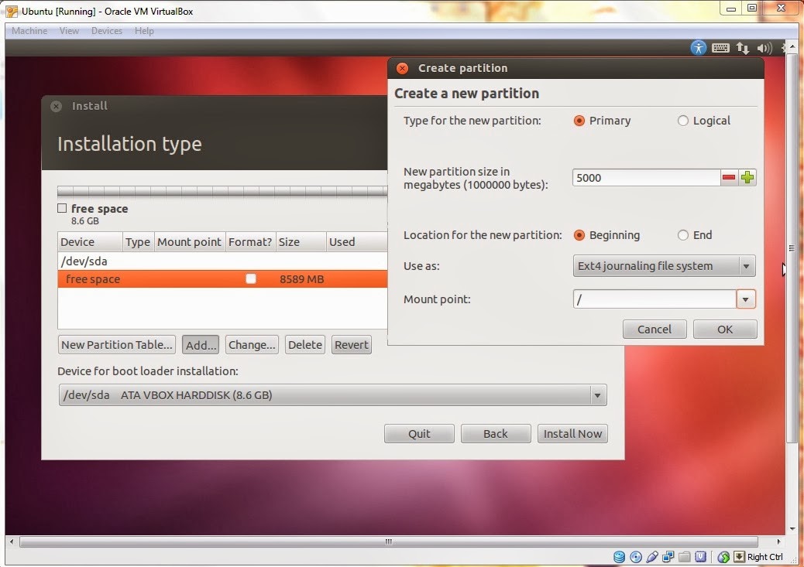Click the VirtualBox mouse integration status icon
Screen dimensions: 804x567
723,557
